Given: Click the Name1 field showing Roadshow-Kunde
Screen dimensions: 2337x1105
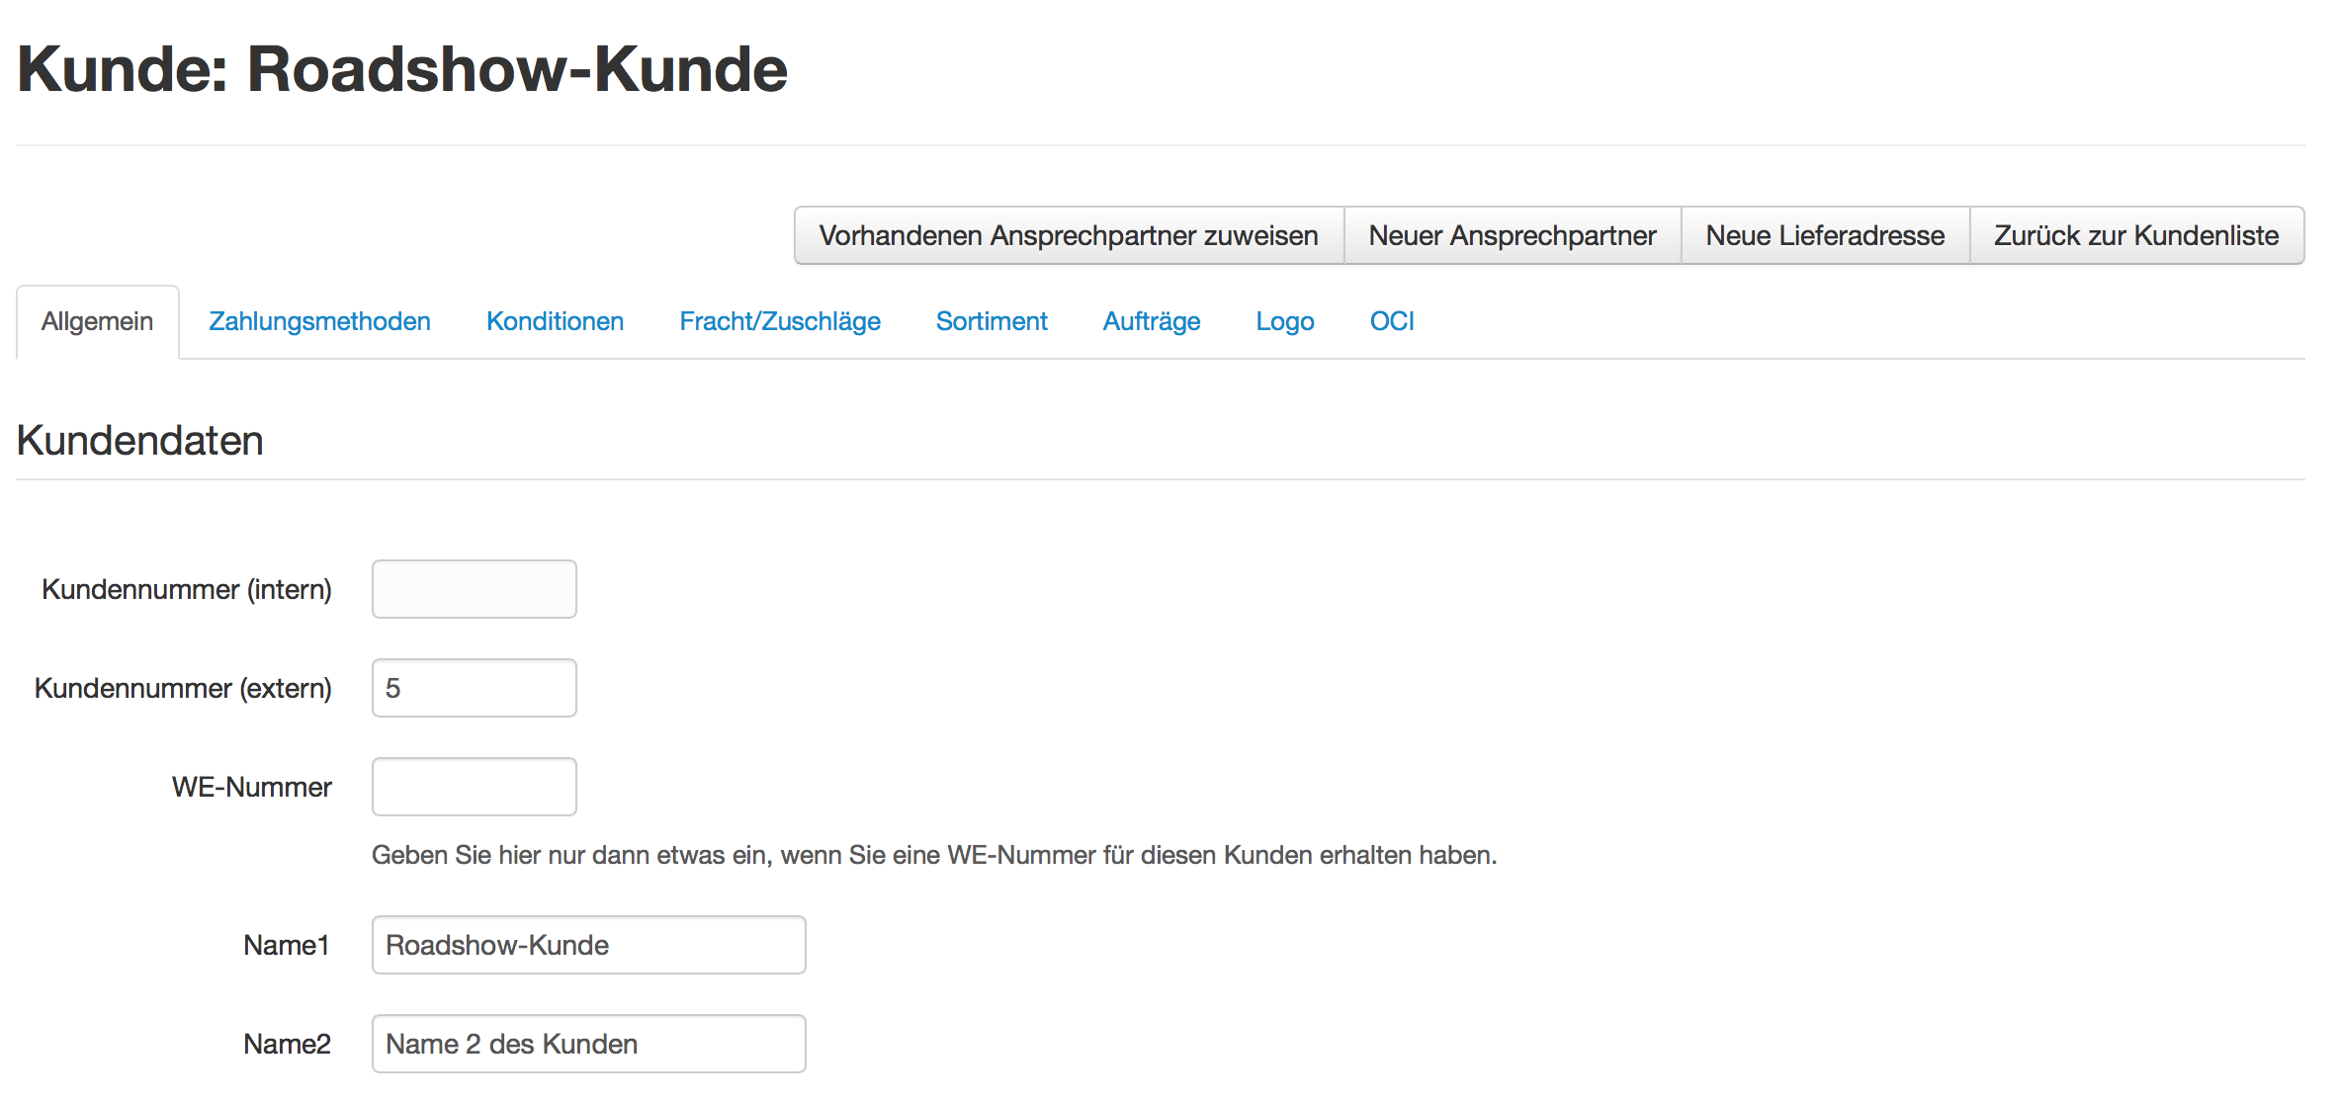Looking at the screenshot, I should (x=587, y=944).
